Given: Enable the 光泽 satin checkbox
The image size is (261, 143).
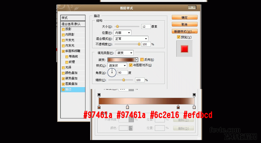Looking at the screenshot, I should tap(63, 68).
